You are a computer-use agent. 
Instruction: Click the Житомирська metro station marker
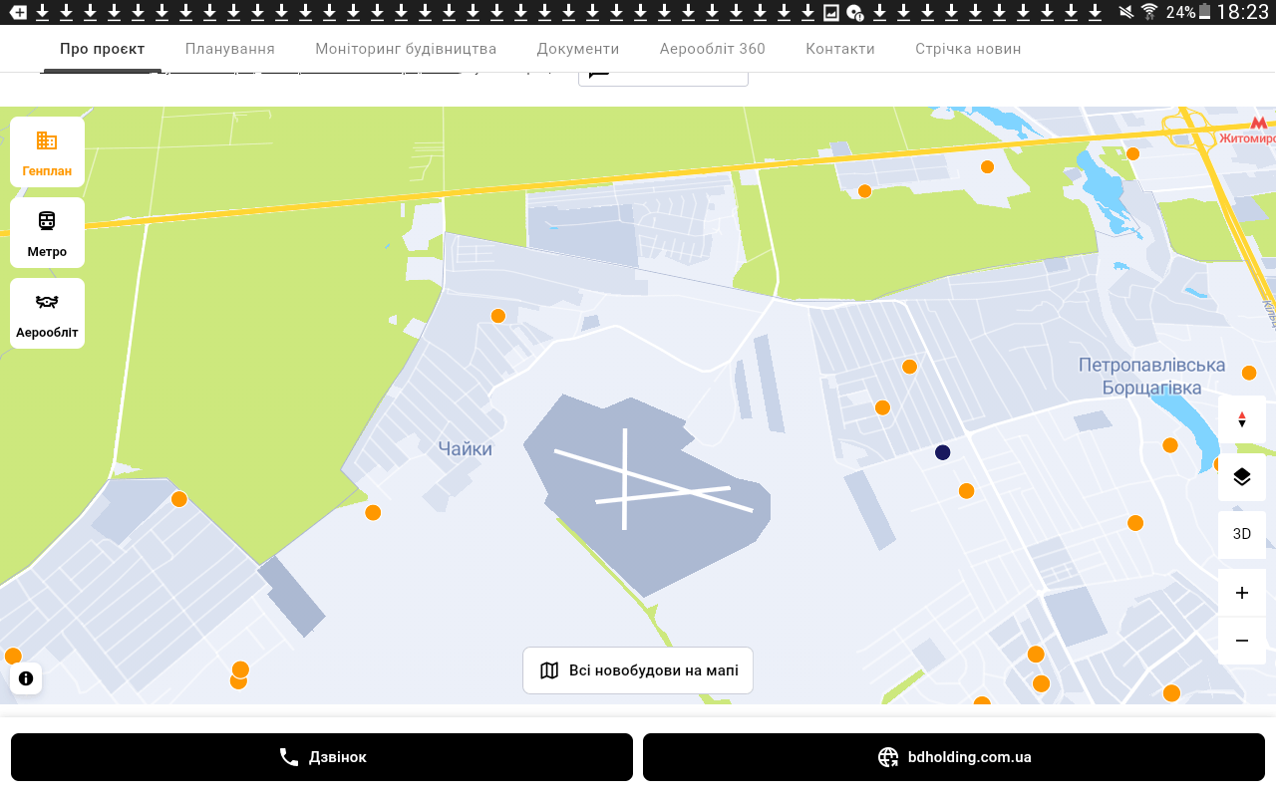point(1258,124)
